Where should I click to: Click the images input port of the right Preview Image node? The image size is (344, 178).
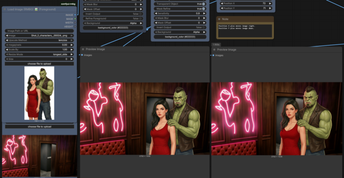pyautogui.click(x=213, y=56)
